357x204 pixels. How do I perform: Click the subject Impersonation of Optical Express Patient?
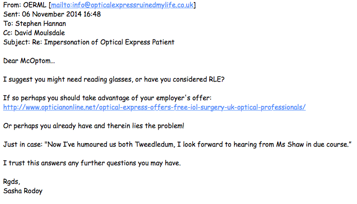click(x=109, y=42)
